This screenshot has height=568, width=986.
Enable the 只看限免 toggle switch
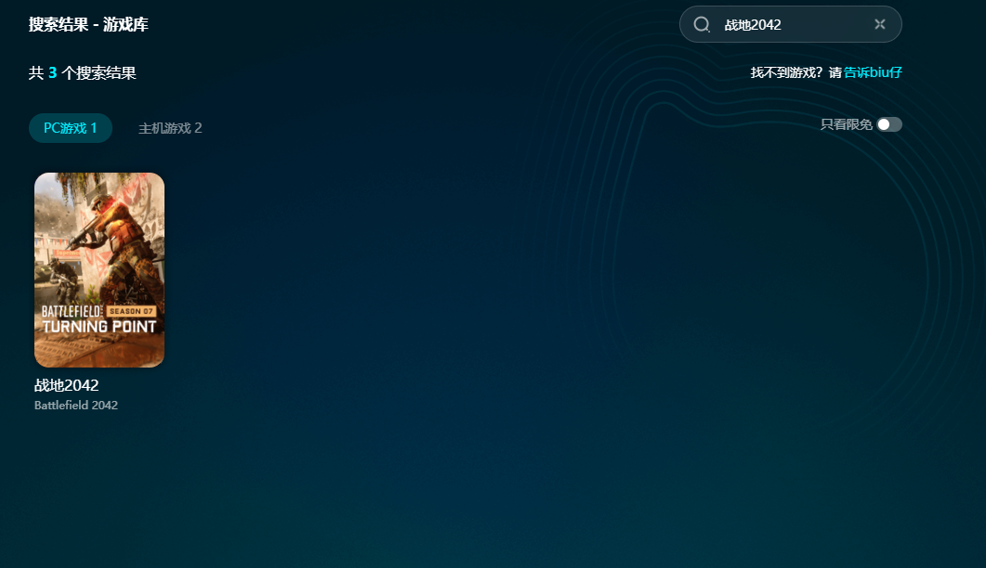pos(889,124)
